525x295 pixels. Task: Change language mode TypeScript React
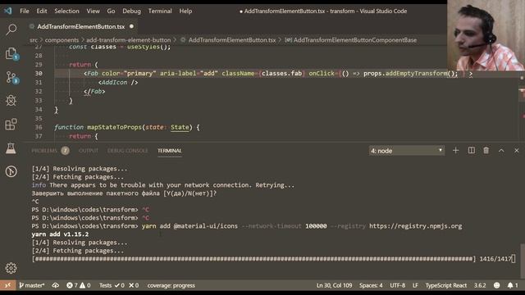pyautogui.click(x=446, y=285)
